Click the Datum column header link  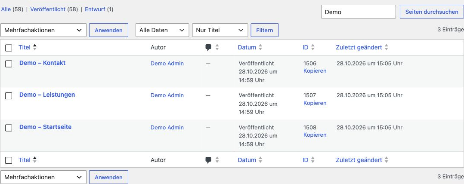coord(247,47)
